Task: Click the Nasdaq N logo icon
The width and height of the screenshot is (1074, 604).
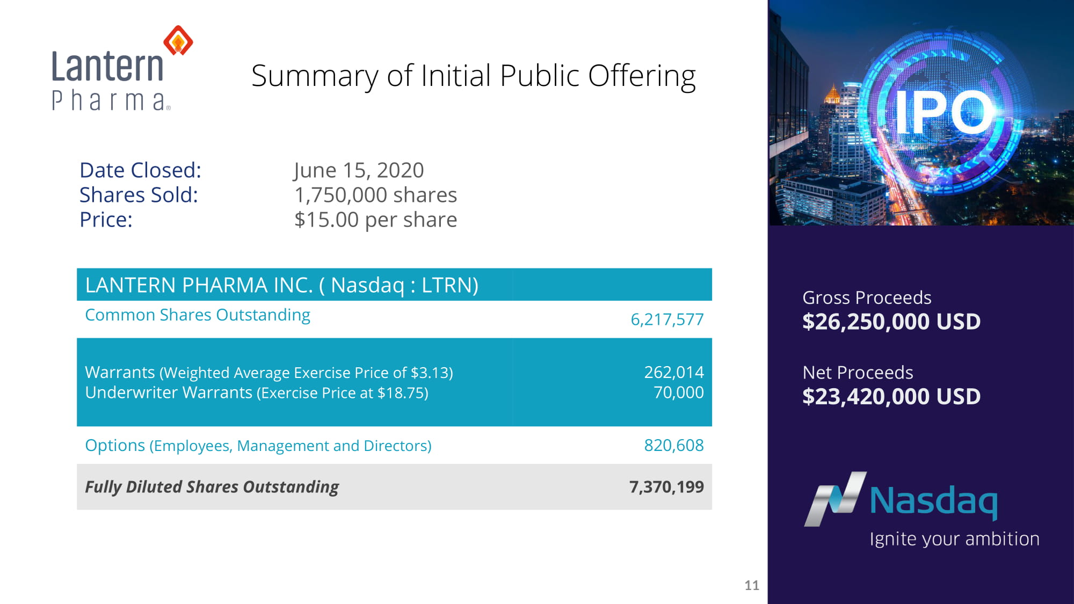Action: point(835,499)
